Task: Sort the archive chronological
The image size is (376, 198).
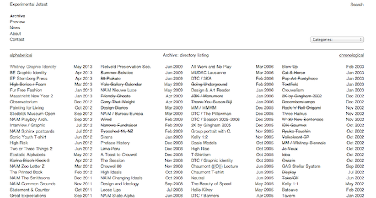Action: [x=351, y=55]
